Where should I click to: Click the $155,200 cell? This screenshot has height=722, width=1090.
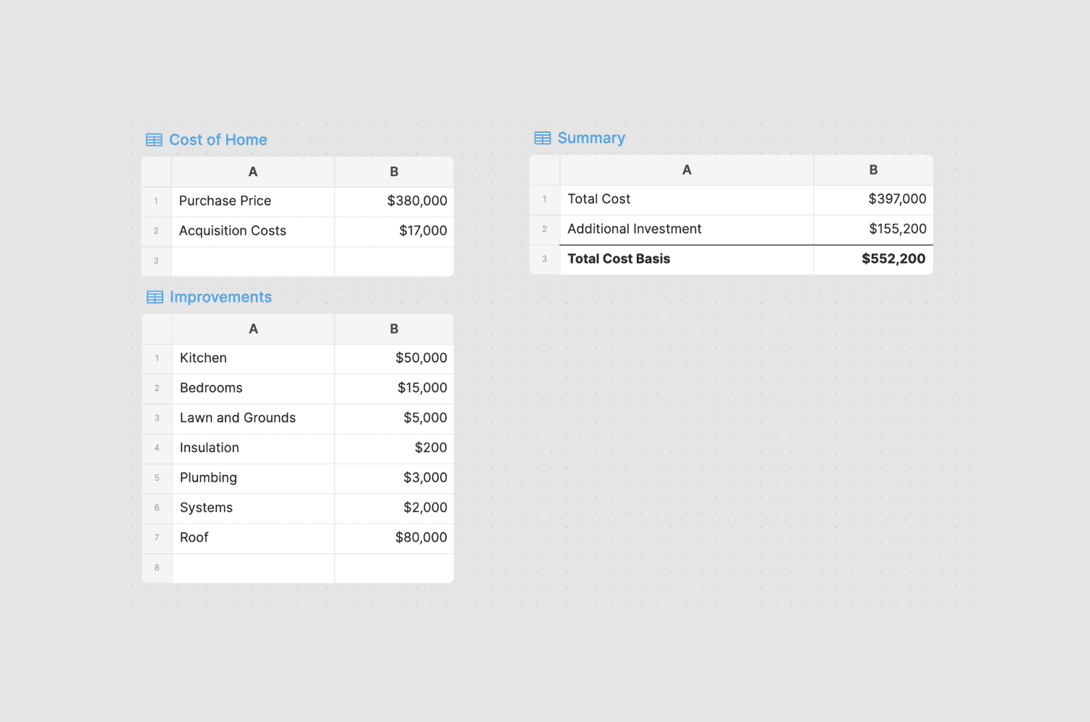tap(873, 230)
